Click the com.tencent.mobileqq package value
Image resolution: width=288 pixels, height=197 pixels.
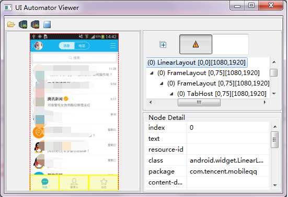coord(223,171)
